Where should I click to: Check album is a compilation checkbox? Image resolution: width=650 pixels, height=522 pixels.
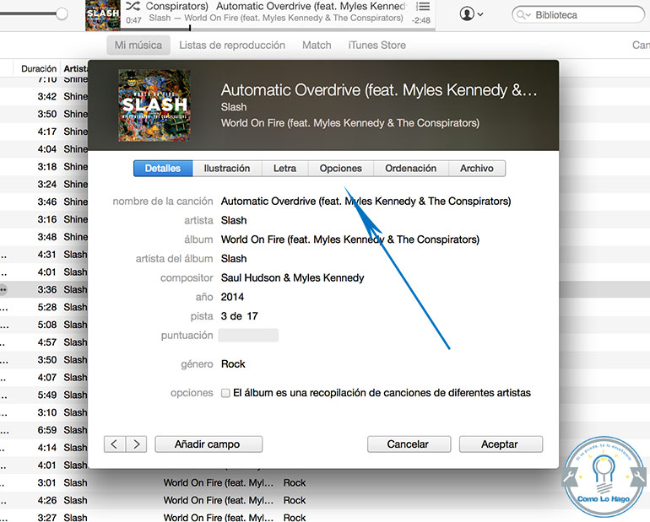225,393
